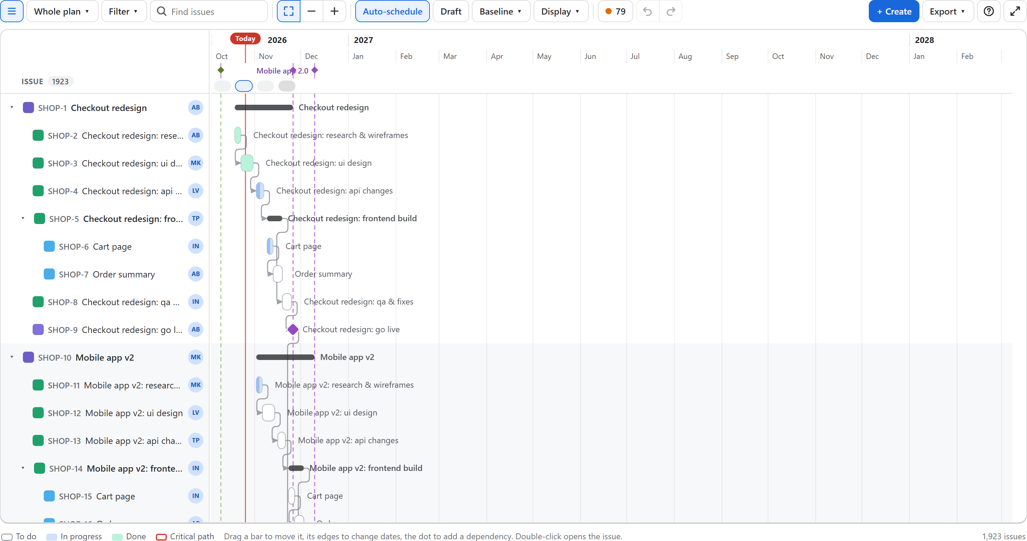Click the purple milestone icon of SHOP-9
This screenshot has width=1027, height=541.
click(x=38, y=329)
